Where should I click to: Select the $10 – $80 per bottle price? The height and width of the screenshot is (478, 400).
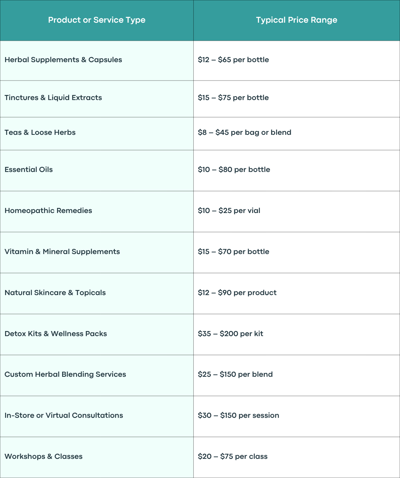click(x=234, y=170)
